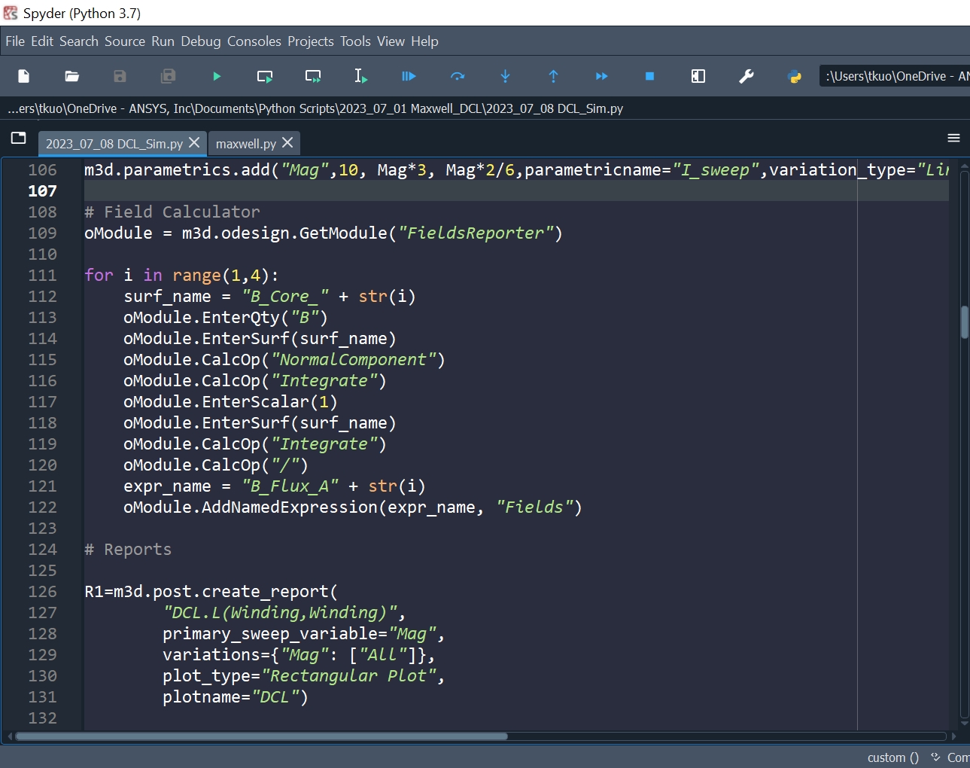Click the Open file folder icon
The height and width of the screenshot is (768, 970).
(72, 76)
